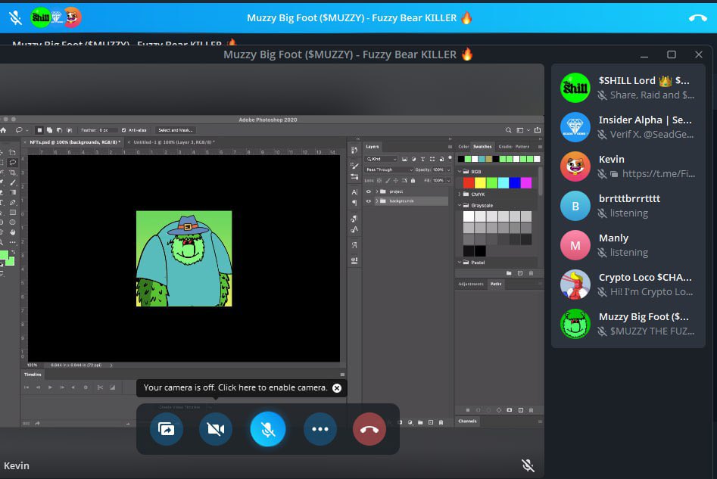This screenshot has width=717, height=479.
Task: Open the workspace switcher icon
Action: pos(520,130)
